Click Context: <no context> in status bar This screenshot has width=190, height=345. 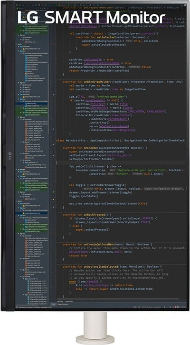[154, 307]
